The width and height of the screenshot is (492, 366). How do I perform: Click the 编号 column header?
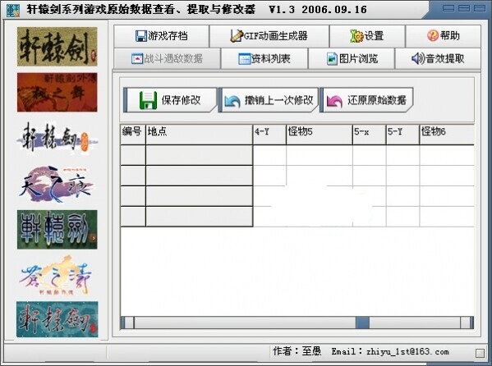coord(133,135)
